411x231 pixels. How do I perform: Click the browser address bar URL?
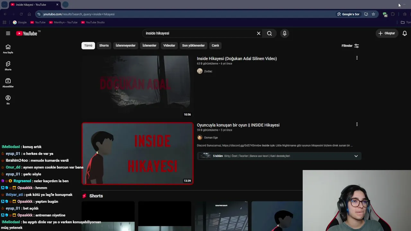[x=79, y=14]
